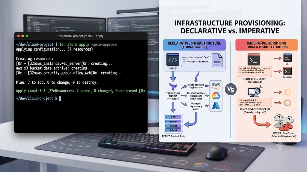This screenshot has width=307, height=172.
Task: Click 'Plan: 7 to add' line
Action: (57, 82)
